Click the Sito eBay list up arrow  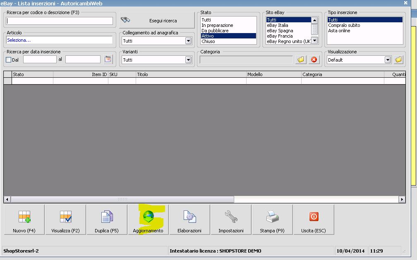(x=314, y=20)
